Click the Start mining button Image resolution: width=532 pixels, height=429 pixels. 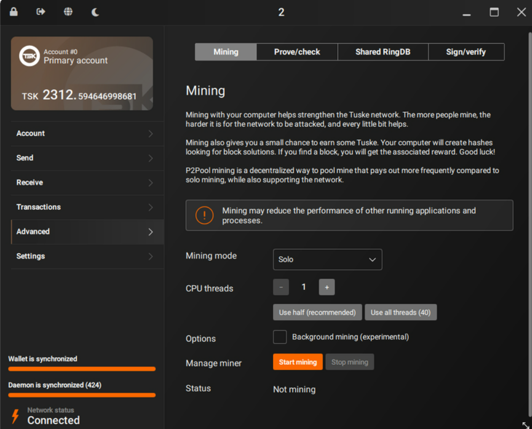coord(298,362)
